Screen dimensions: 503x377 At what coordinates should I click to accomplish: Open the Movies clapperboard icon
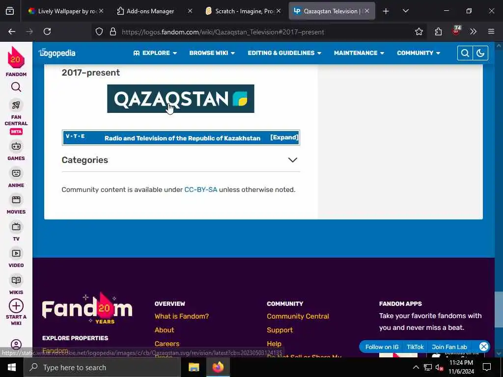point(16,200)
